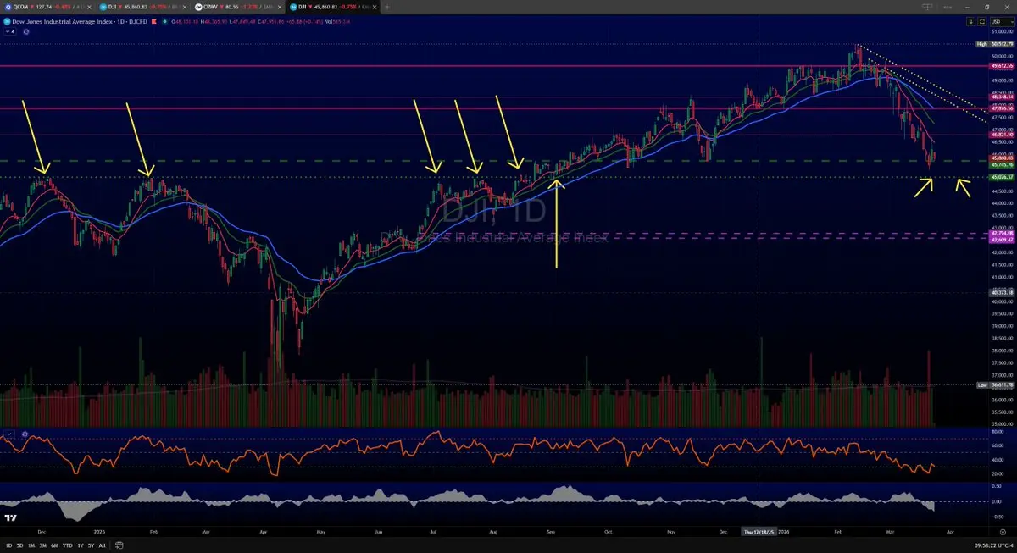This screenshot has width=1017, height=553.
Task: Add a new chart tab
Action: pos(387,7)
